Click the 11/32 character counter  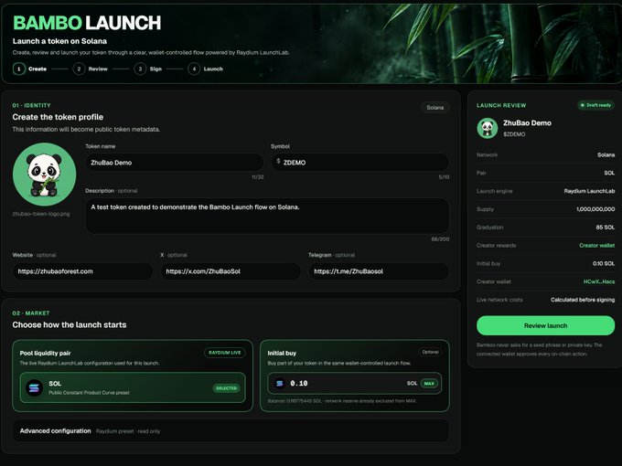point(257,177)
